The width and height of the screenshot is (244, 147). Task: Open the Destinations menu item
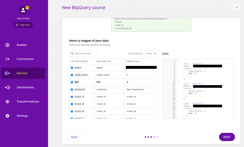coord(25,87)
